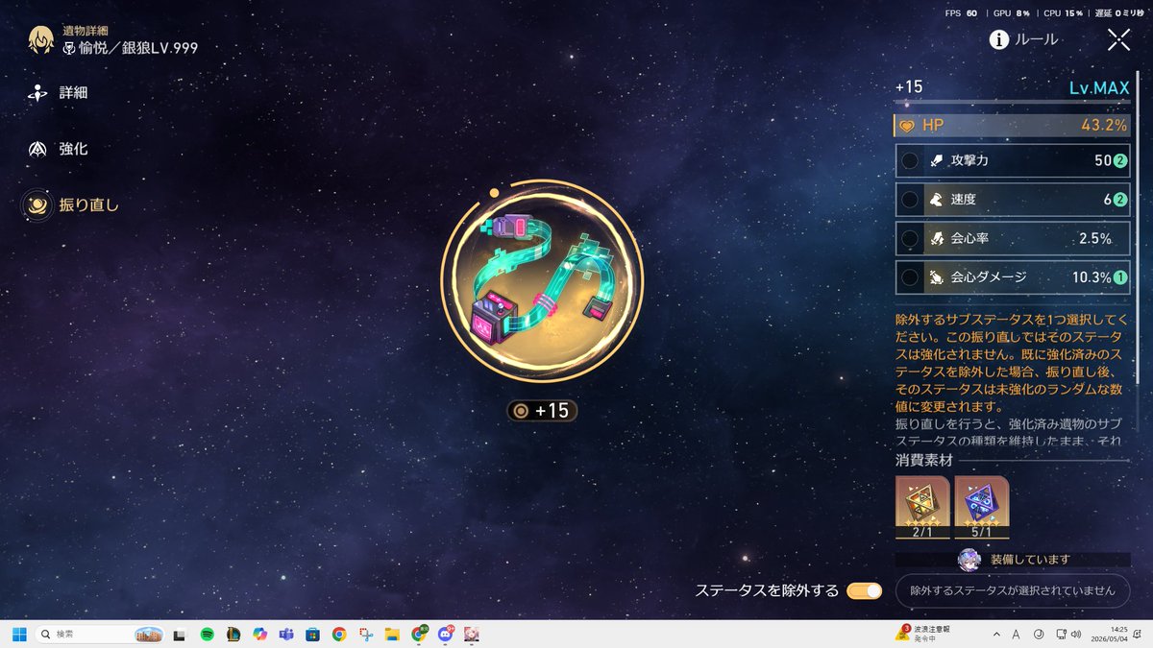Click the upgrade count badge on 会心ダメージ row

(1120, 277)
